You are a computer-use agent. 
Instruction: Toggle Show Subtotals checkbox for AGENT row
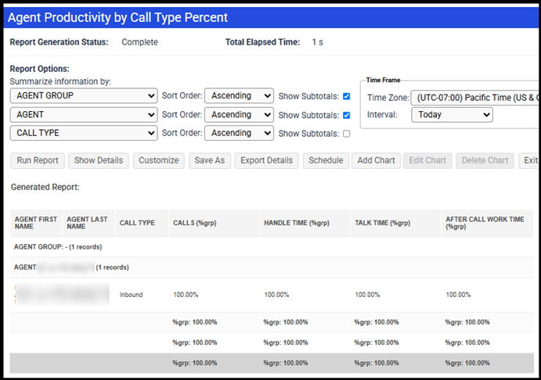(346, 115)
